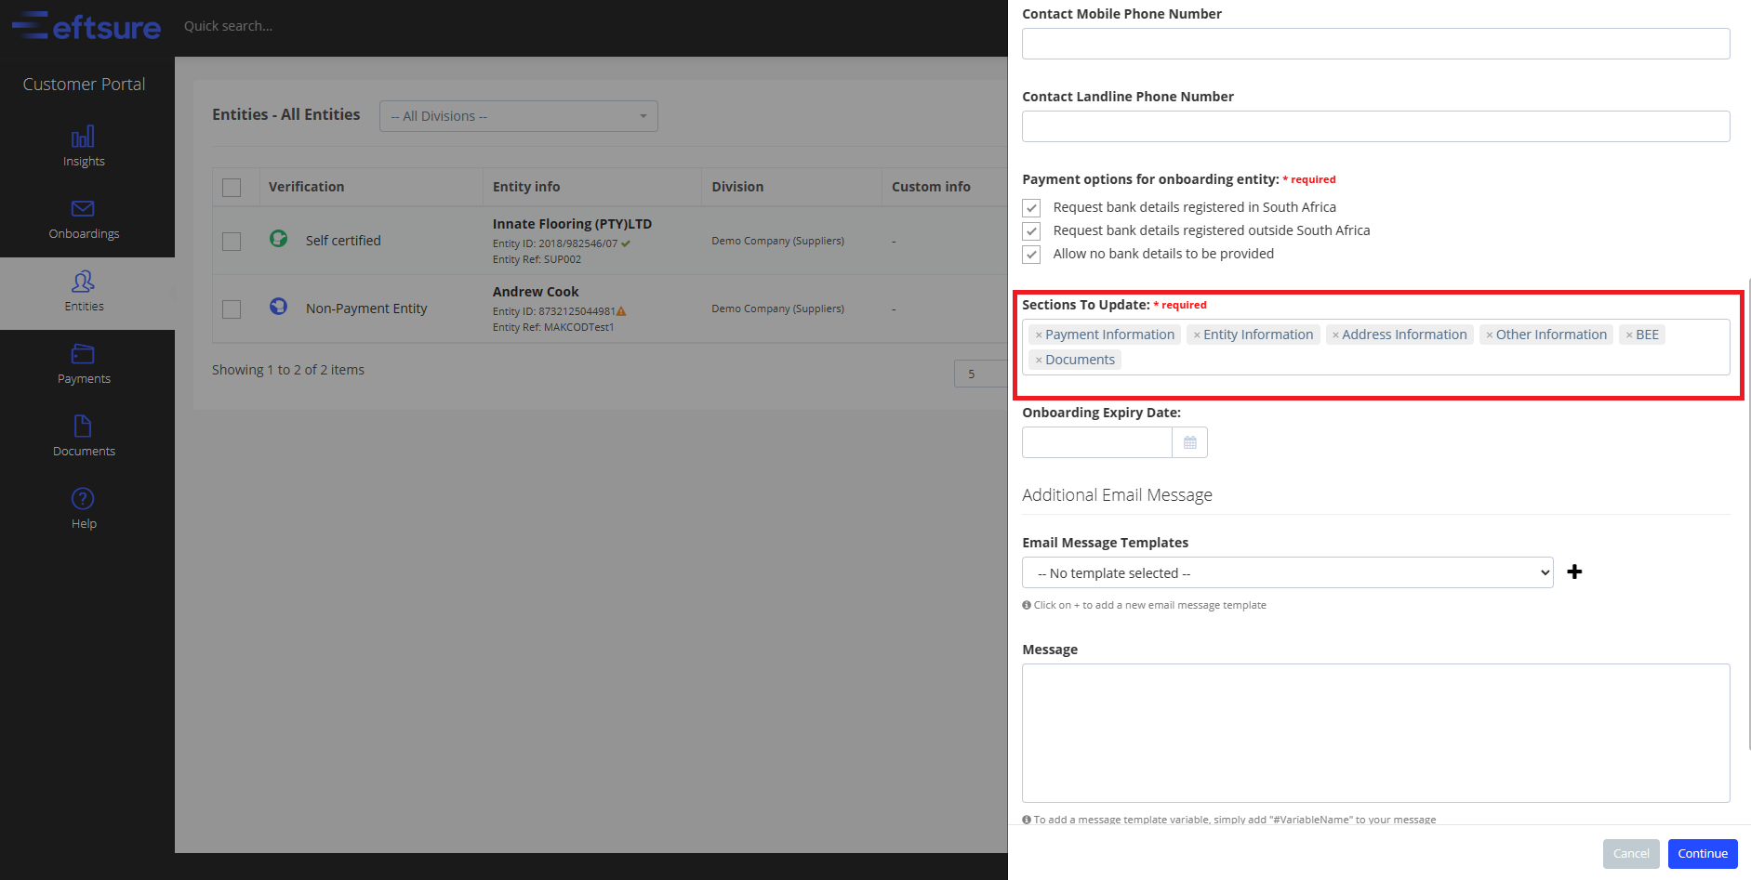The width and height of the screenshot is (1751, 880).
Task: Select the Entities sidebar tab
Action: coord(84,292)
